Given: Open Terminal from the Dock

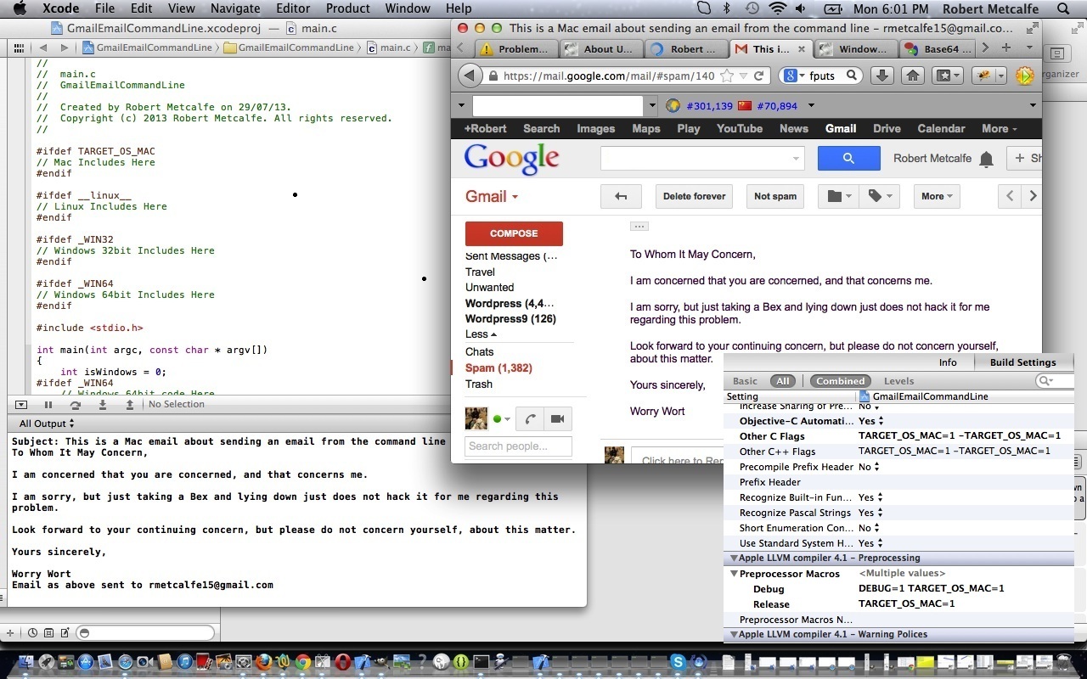Looking at the screenshot, I should (482, 661).
